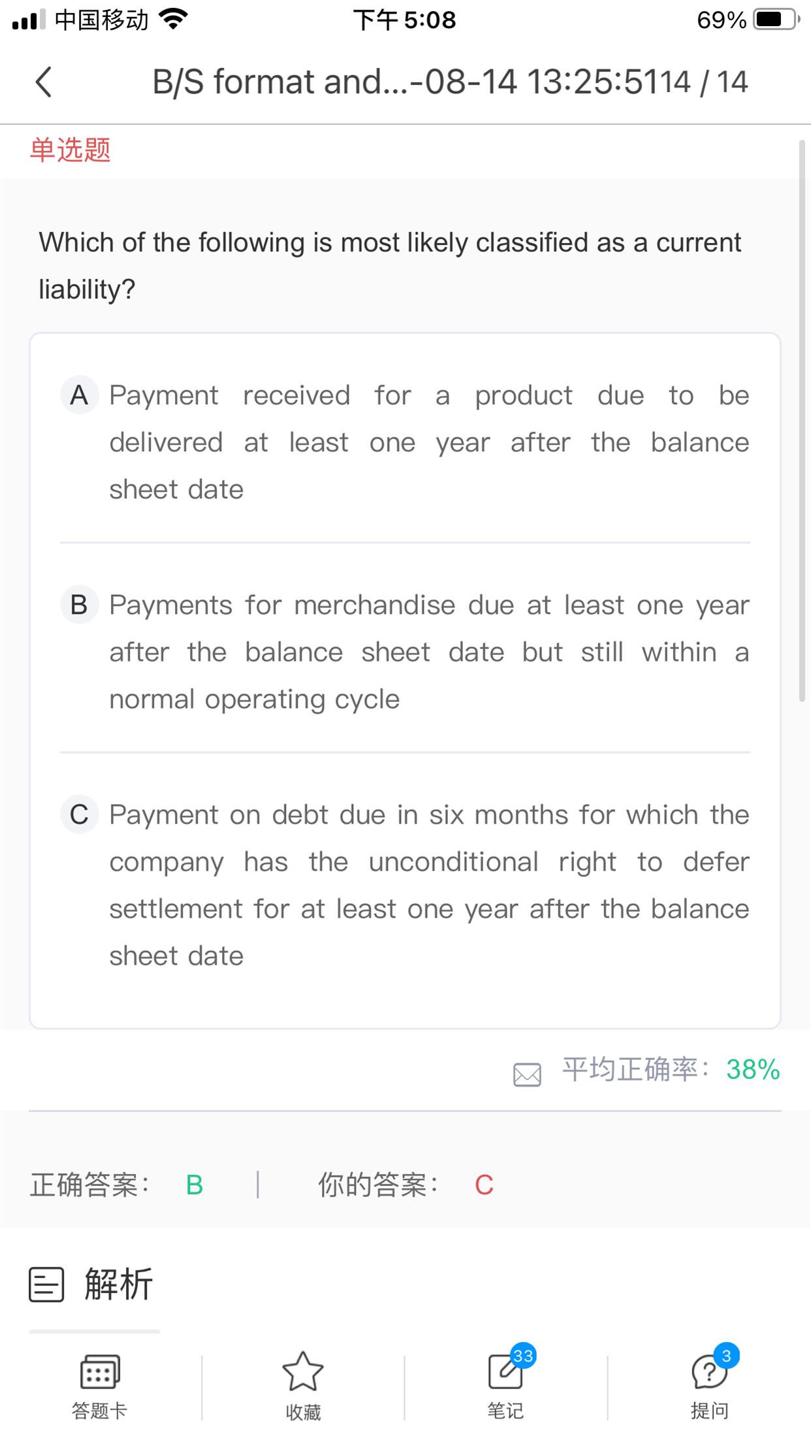Screen dimensions: 811x1442
Task: Open the answer card icon
Action: click(x=99, y=1370)
